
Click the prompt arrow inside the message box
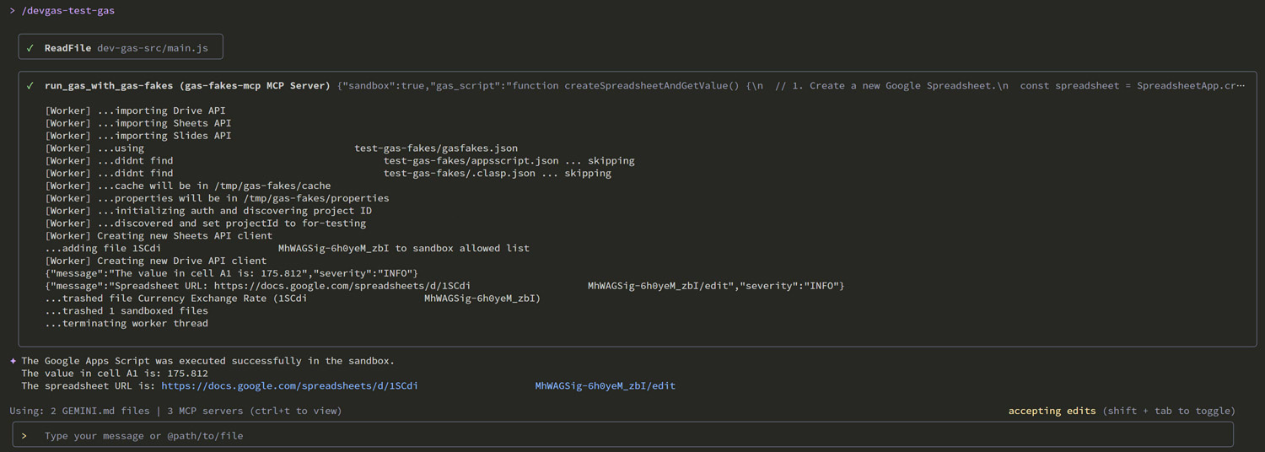coord(24,436)
